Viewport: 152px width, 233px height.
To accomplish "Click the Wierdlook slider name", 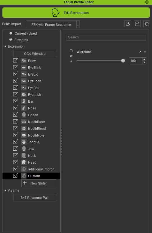I will tap(84, 52).
